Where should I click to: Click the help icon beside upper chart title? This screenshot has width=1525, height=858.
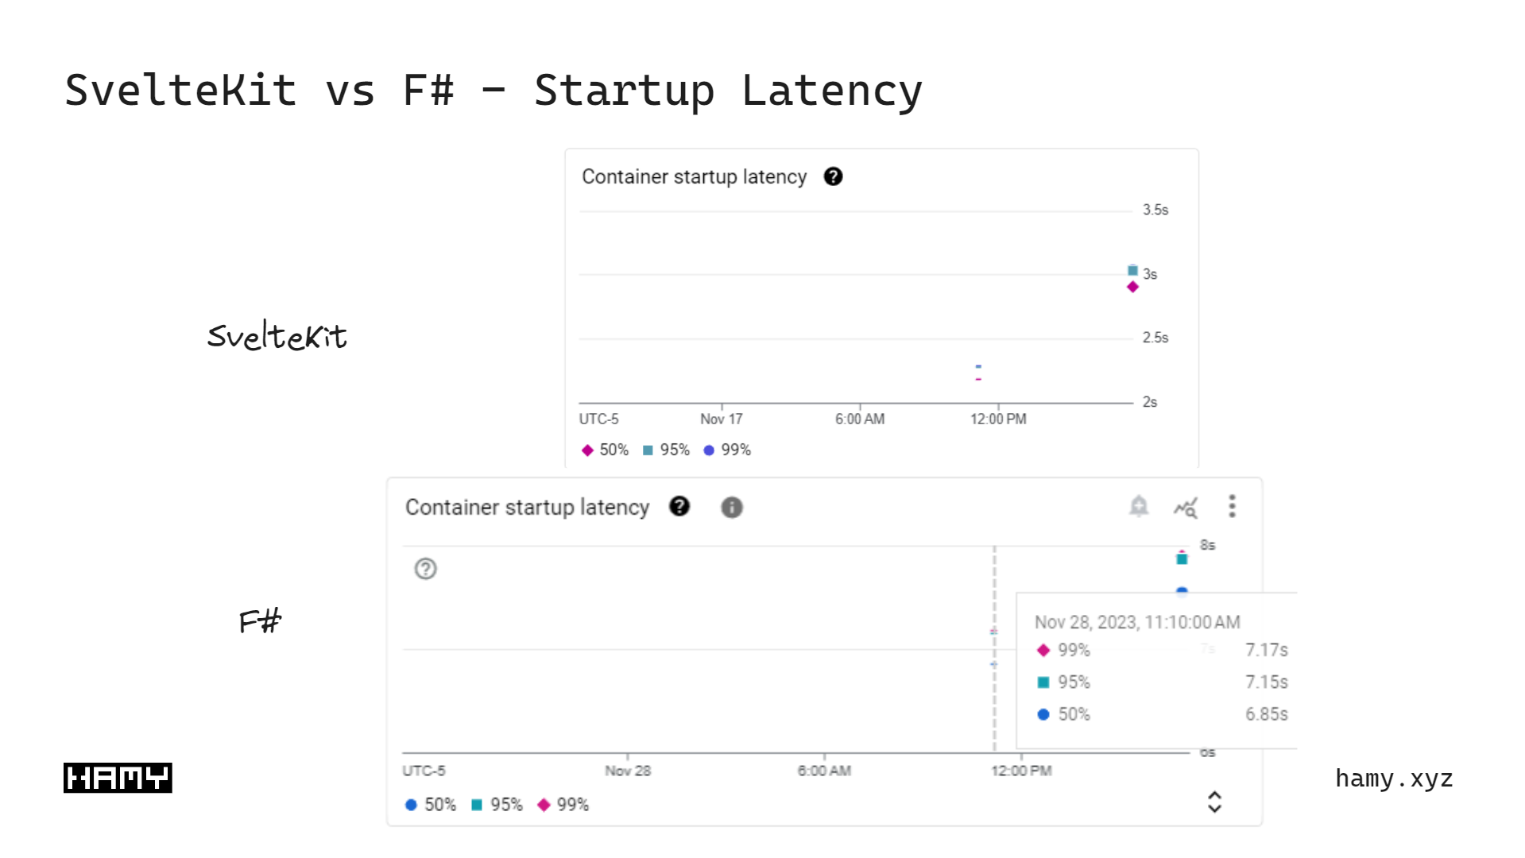pyautogui.click(x=833, y=176)
